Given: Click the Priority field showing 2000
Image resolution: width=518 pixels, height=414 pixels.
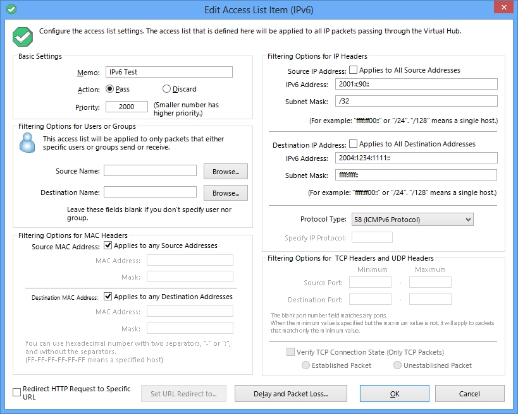Looking at the screenshot, I should [126, 107].
